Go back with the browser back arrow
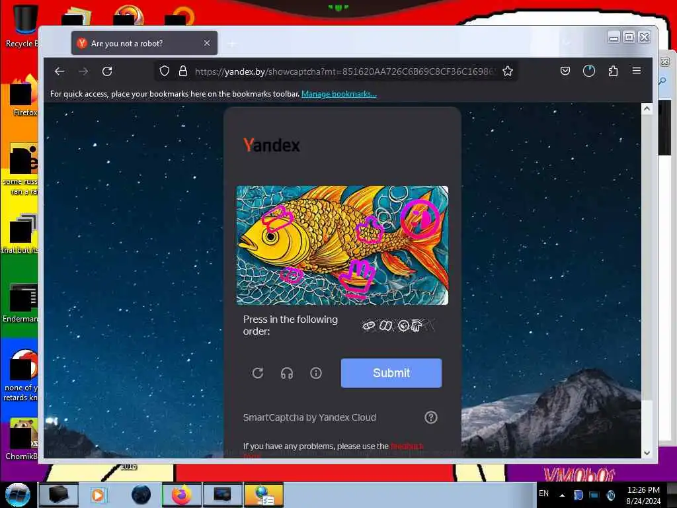The height and width of the screenshot is (508, 677). [x=60, y=71]
